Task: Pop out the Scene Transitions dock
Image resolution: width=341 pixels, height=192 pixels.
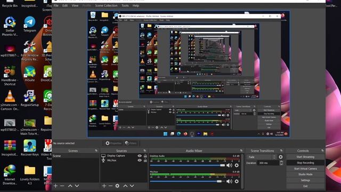Action: [281, 150]
